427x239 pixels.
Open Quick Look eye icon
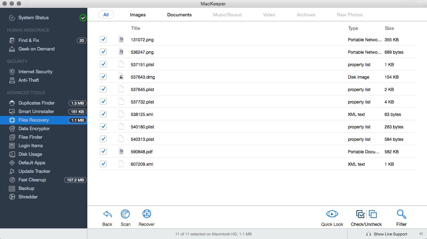click(x=332, y=214)
